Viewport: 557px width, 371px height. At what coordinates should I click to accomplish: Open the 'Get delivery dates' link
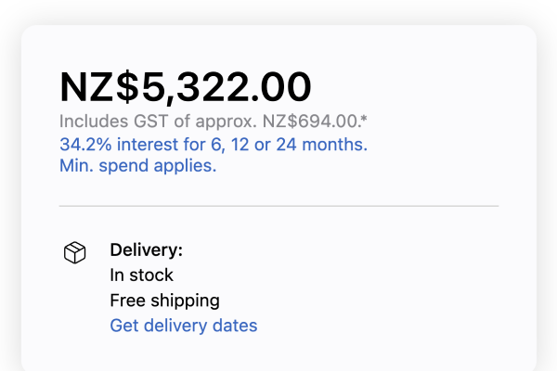183,325
